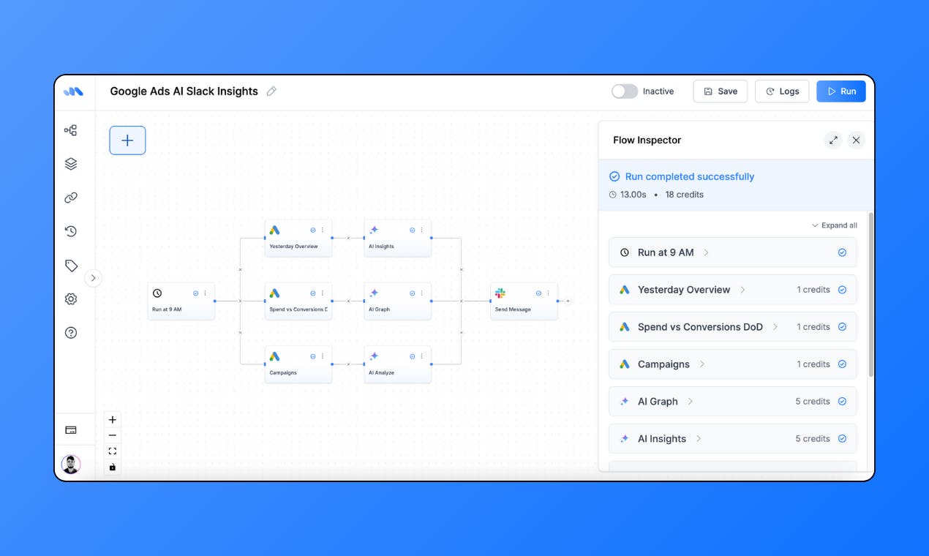Run the flow
The image size is (929, 556).
(841, 91)
